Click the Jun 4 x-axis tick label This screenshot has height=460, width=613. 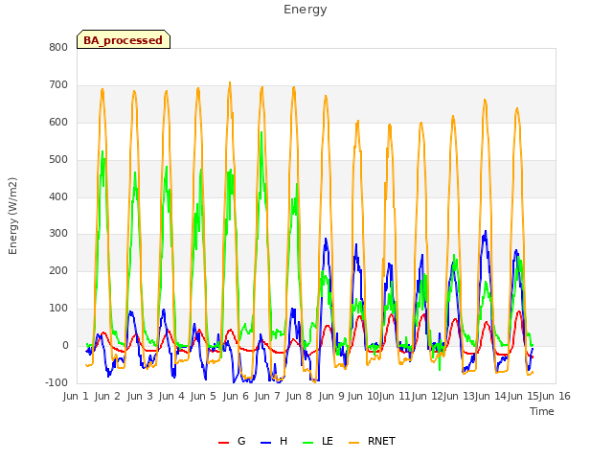171,396
